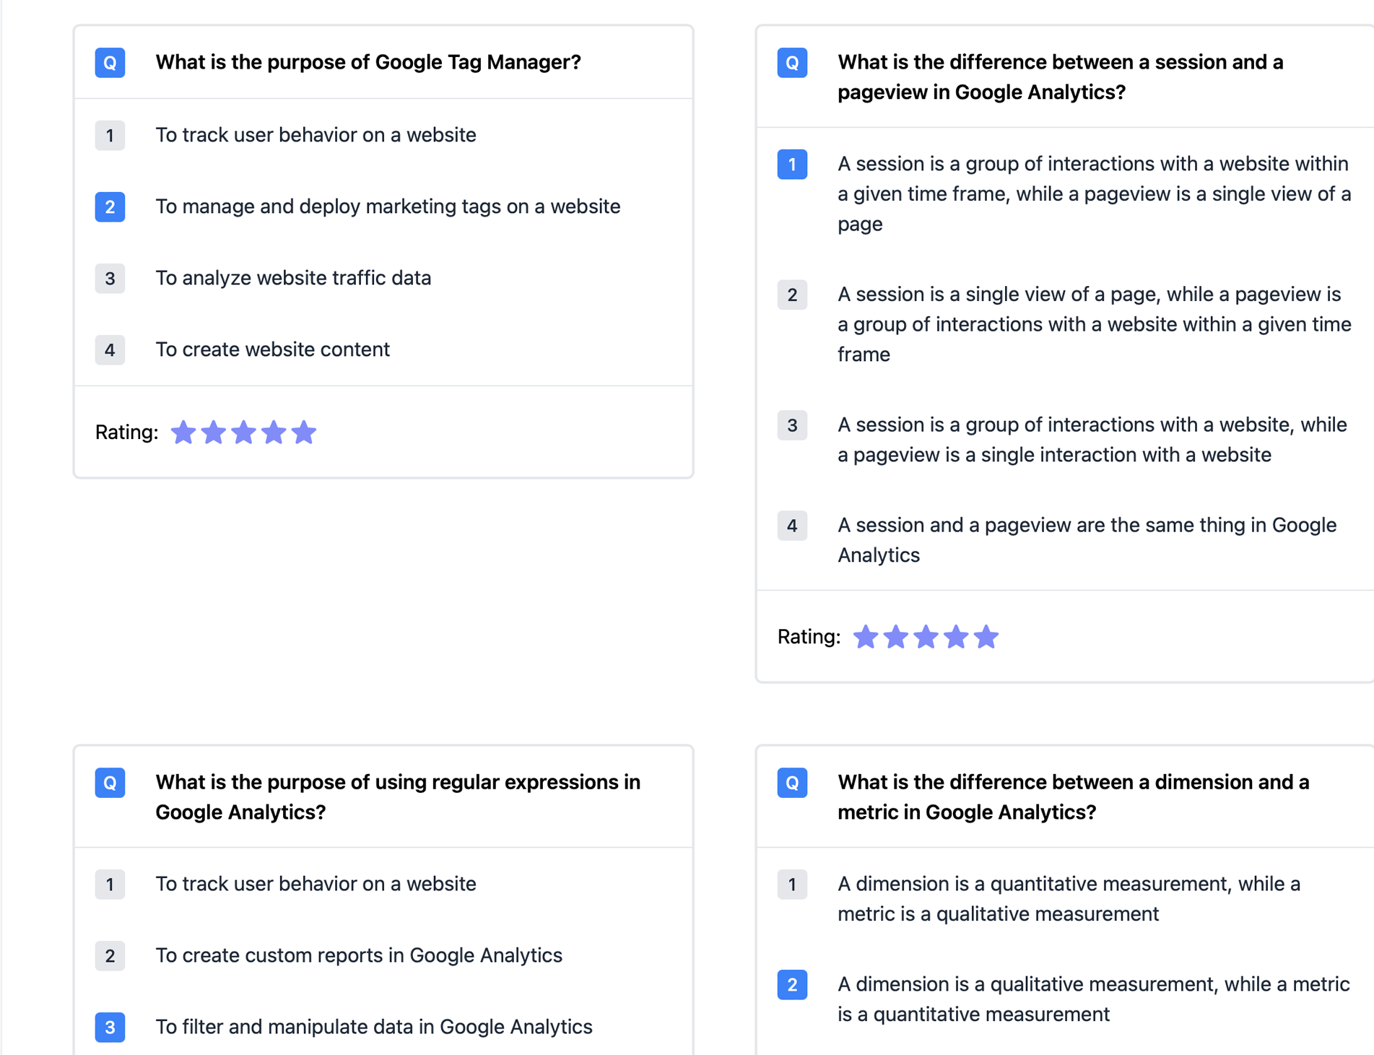Viewport: 1374px width, 1055px height.
Task: Click the second star in session pageview rating
Action: pos(895,636)
